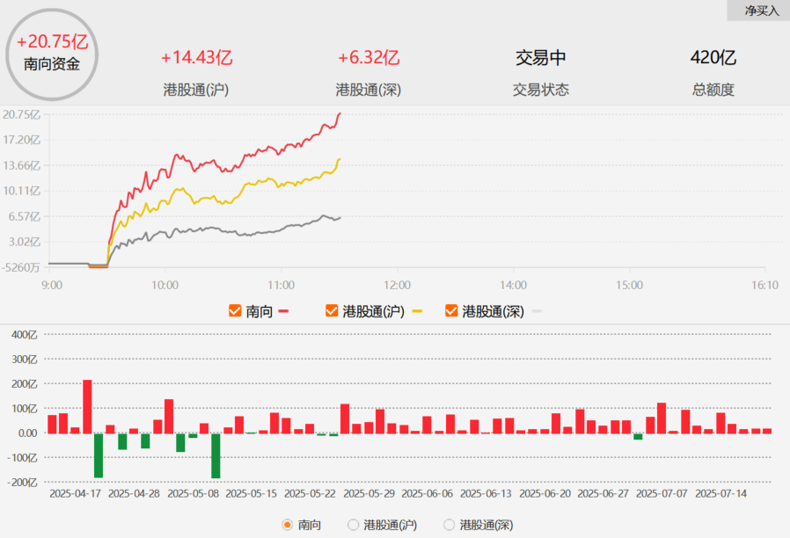Select the 港股通(深) radio button
Viewport: 790px width, 538px height.
449,525
